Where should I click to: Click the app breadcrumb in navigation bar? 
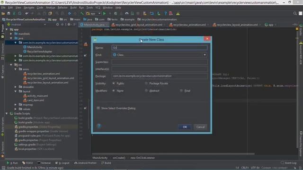coord(53,19)
